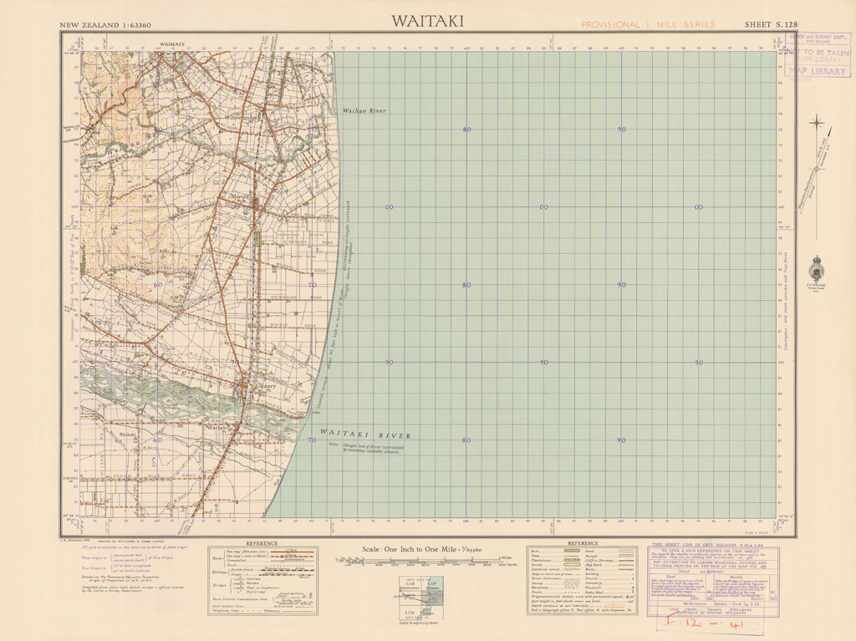This screenshot has width=856, height=641.
Task: Click the left REFERENCE legend heading
Action: tap(262, 543)
